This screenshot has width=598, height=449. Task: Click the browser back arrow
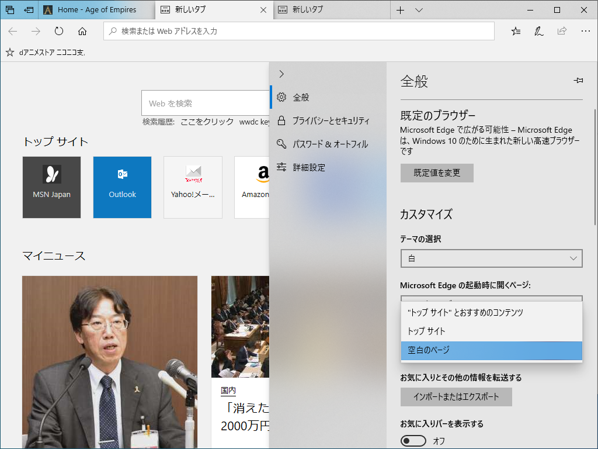point(13,32)
